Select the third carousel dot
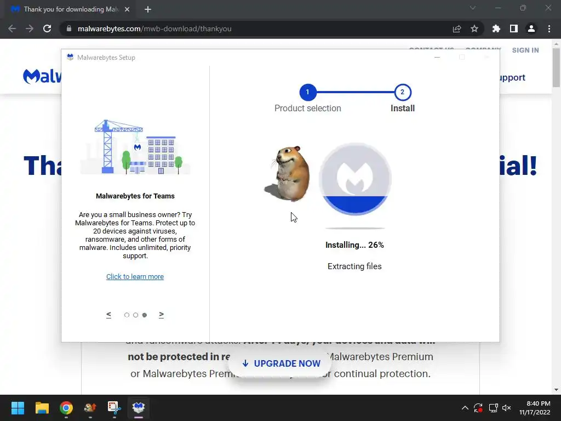Viewport: 561px width, 421px height. point(145,315)
